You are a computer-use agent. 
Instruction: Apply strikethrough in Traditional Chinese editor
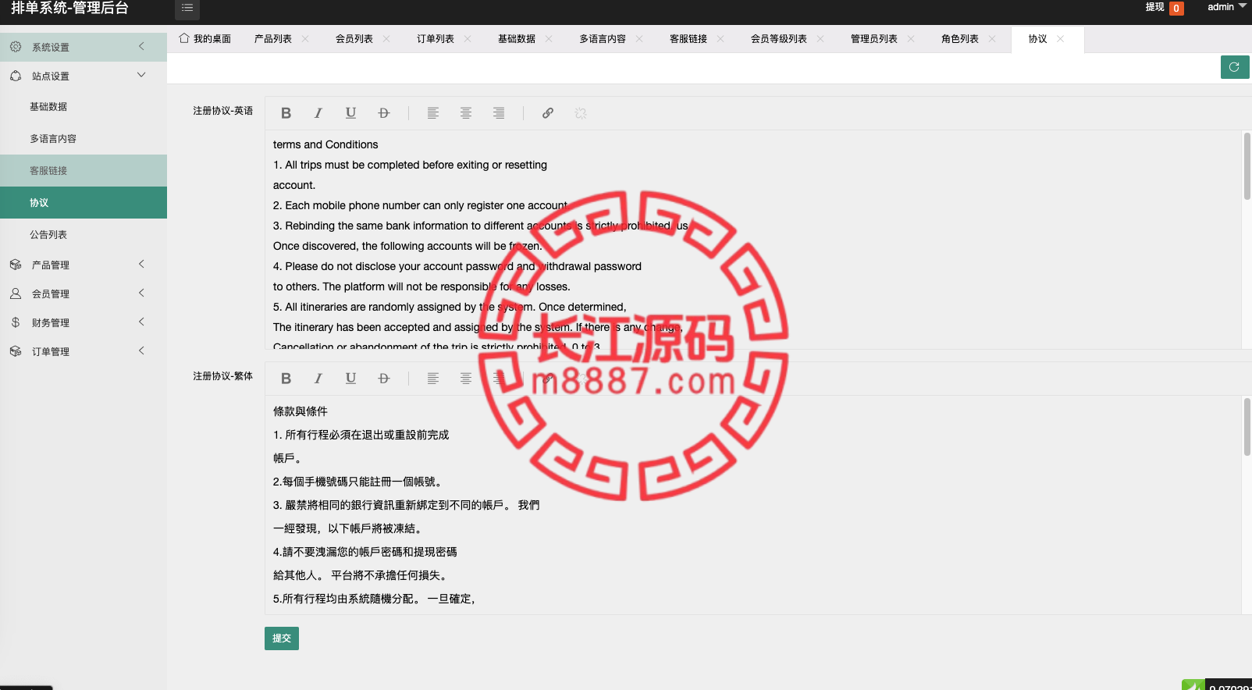click(383, 379)
